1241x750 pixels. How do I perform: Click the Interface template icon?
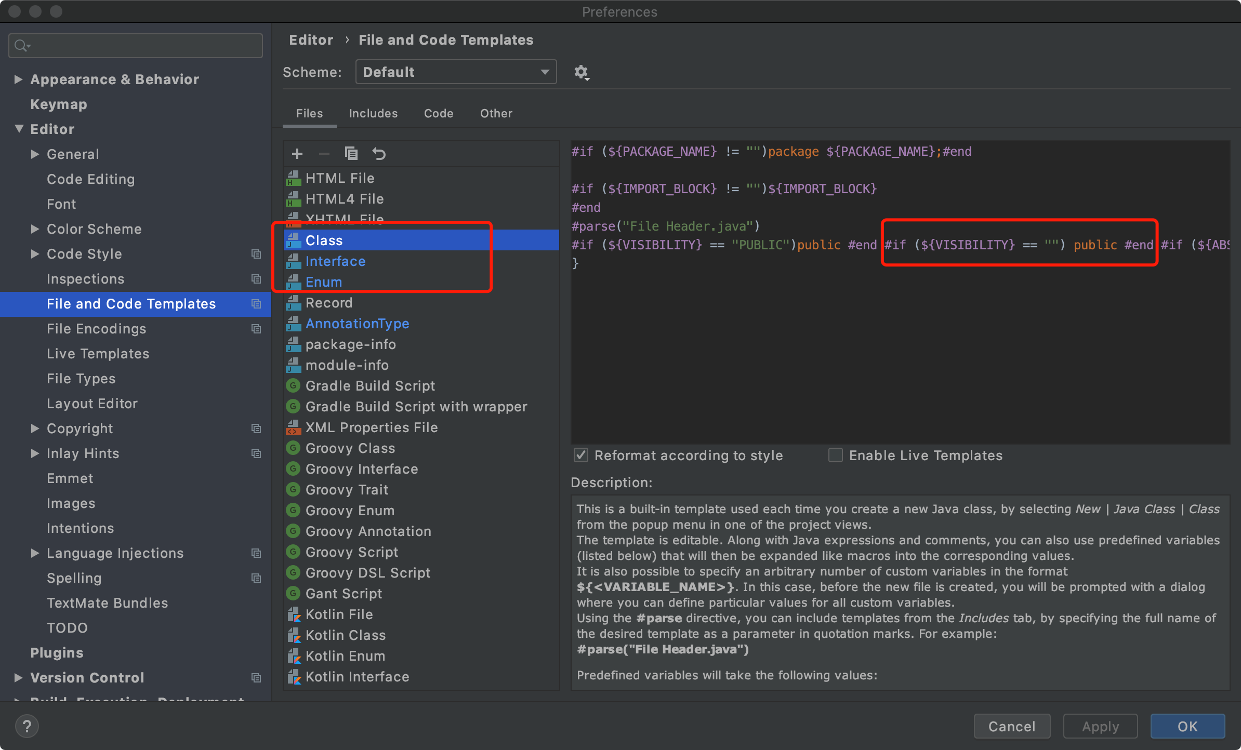tap(293, 261)
